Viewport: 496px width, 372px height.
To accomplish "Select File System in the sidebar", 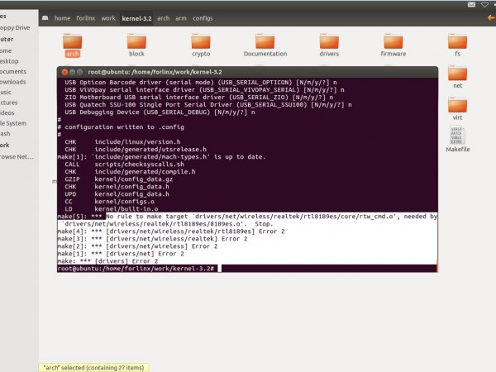I will point(13,123).
